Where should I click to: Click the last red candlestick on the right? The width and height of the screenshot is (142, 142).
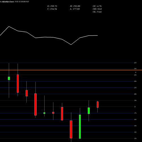(98, 105)
